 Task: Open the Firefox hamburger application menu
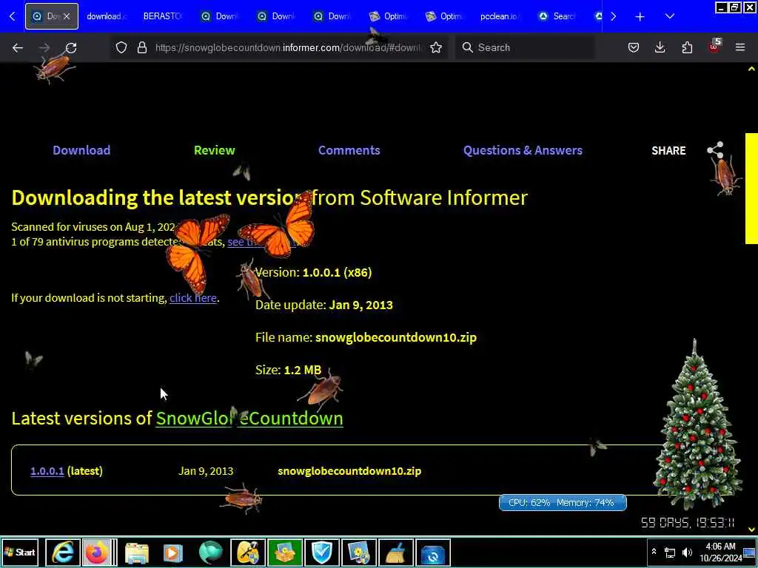(x=740, y=47)
